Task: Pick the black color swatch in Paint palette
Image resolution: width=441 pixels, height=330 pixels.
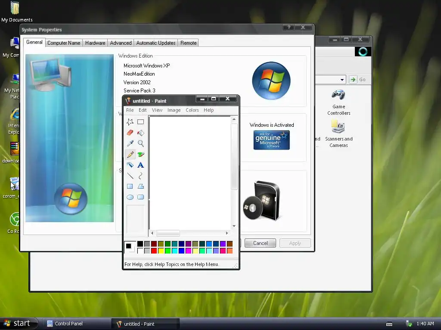Action: pos(140,244)
